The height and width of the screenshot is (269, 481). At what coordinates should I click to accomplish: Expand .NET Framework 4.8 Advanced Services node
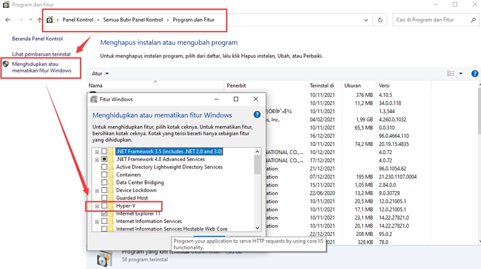[x=97, y=159]
